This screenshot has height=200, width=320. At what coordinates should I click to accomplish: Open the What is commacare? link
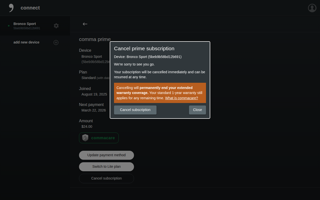click(181, 98)
